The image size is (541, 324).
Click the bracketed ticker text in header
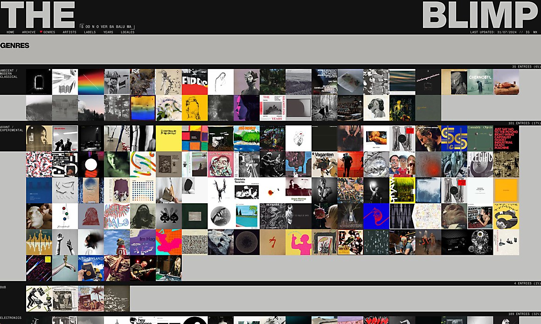tap(107, 27)
